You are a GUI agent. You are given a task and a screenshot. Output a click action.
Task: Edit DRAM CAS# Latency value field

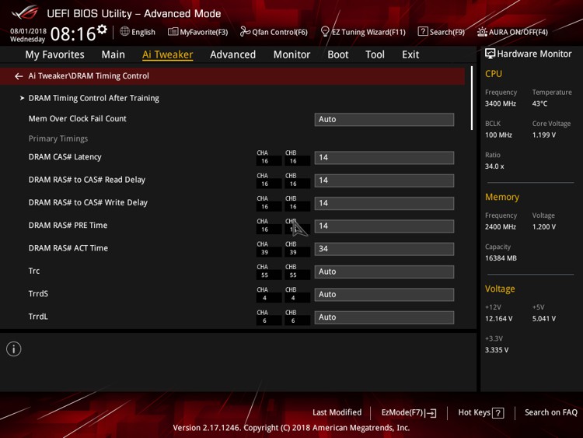click(x=384, y=157)
